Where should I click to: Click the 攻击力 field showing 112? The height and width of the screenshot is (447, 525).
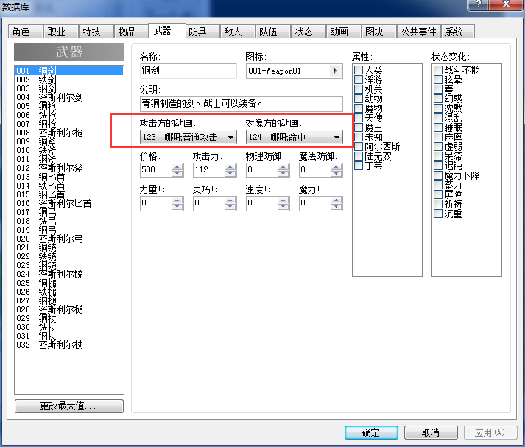click(x=208, y=170)
